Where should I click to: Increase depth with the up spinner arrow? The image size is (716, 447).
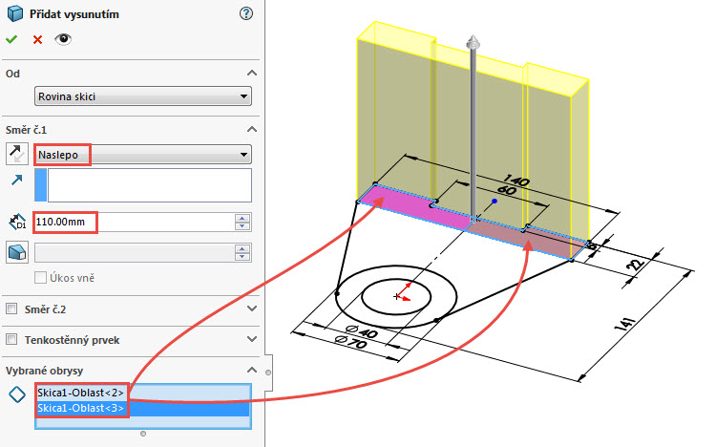[242, 218]
